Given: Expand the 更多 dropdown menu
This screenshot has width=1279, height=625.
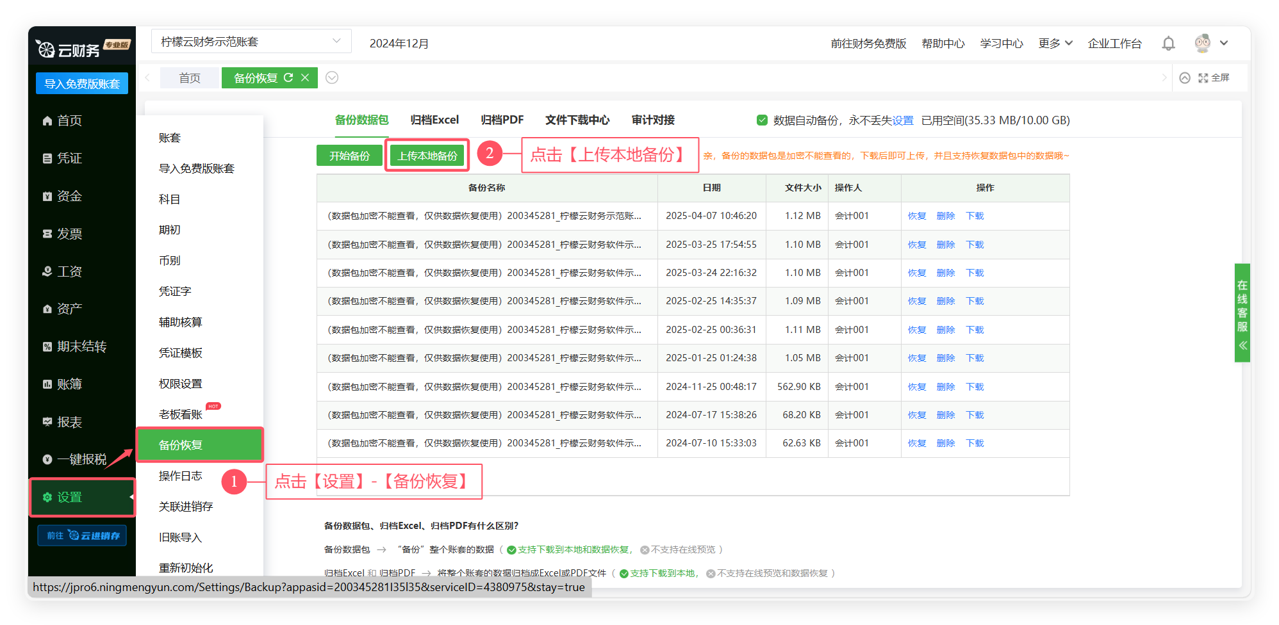Looking at the screenshot, I should coord(1055,43).
